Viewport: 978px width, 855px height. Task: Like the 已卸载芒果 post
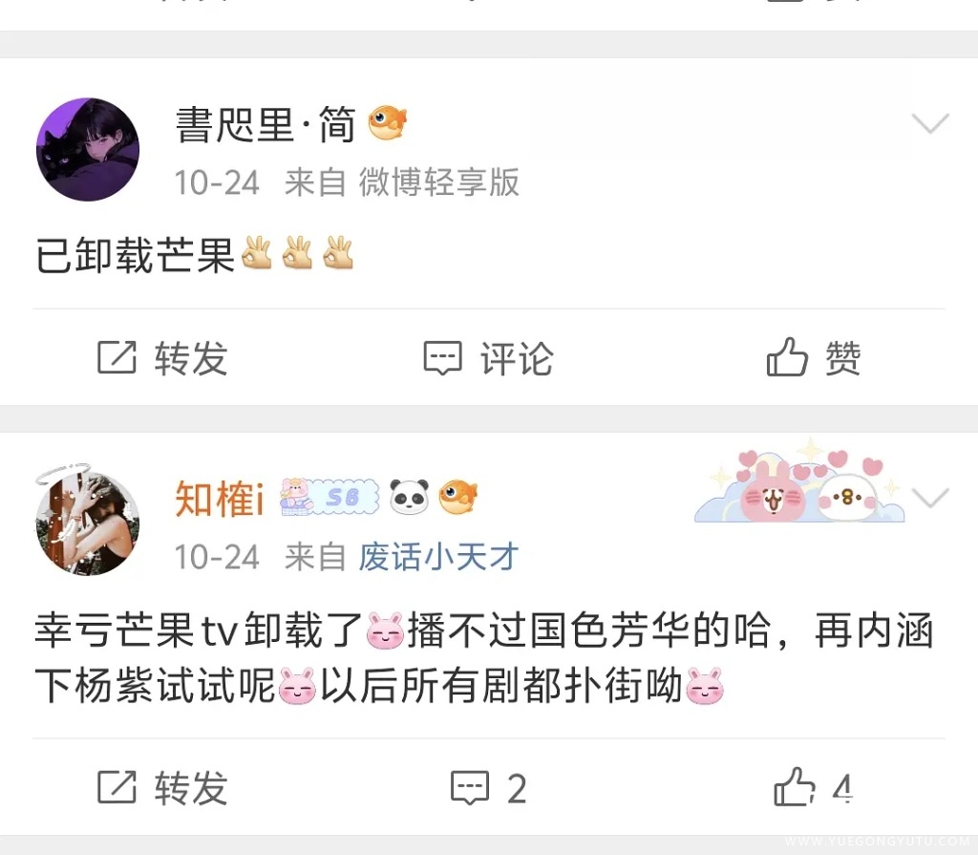coord(814,357)
